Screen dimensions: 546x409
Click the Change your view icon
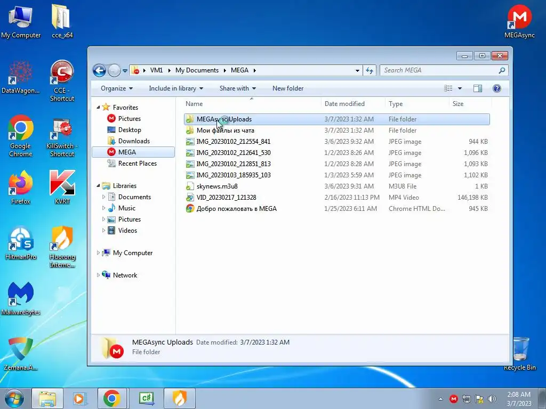(448, 88)
